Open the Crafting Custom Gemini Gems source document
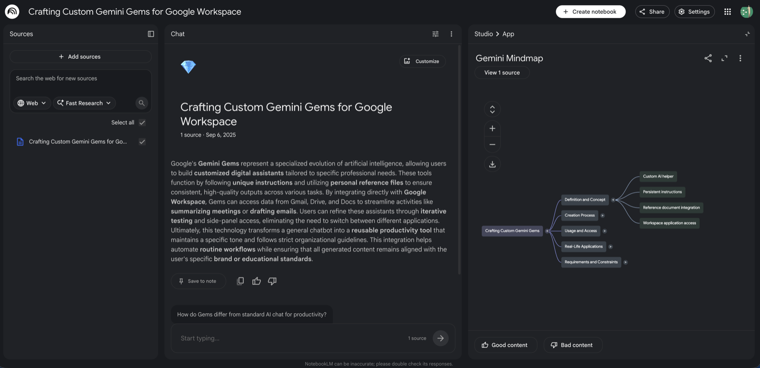 coord(78,142)
